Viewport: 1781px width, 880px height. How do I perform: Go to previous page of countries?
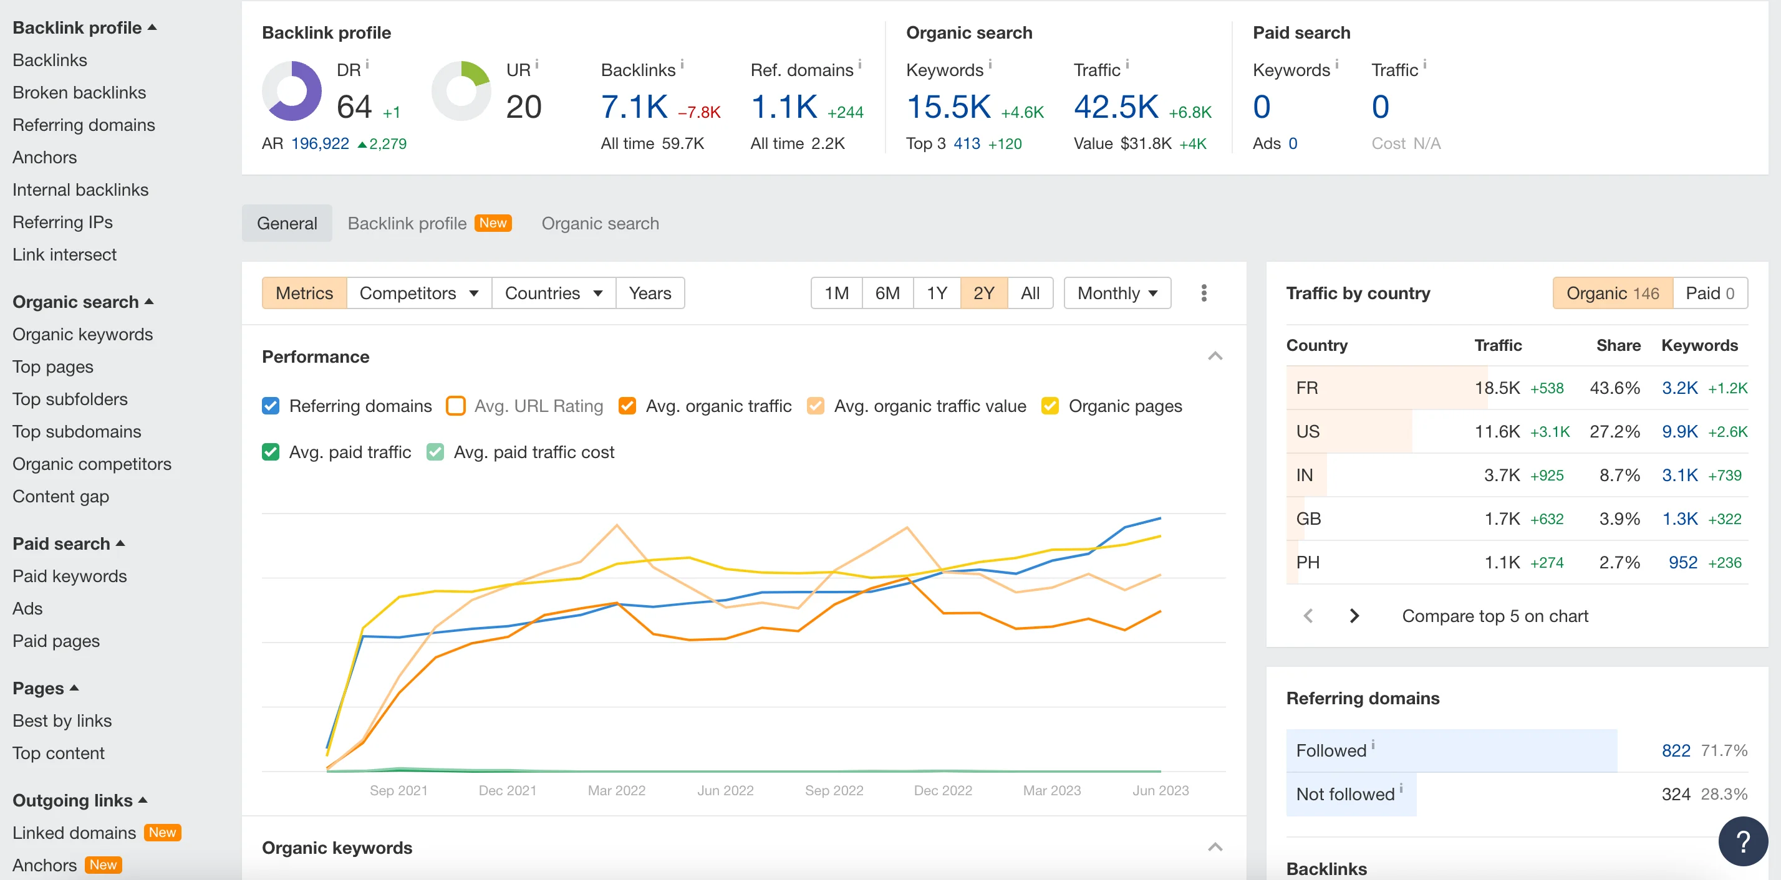click(1308, 616)
